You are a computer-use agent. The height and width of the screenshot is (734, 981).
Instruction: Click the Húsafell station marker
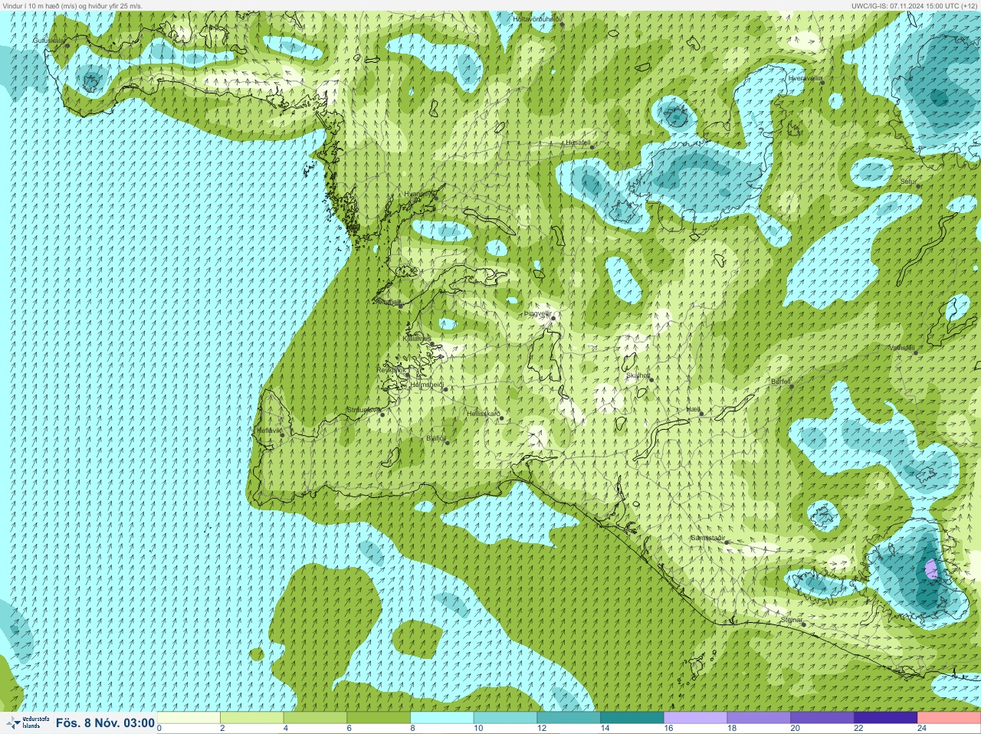pos(592,146)
